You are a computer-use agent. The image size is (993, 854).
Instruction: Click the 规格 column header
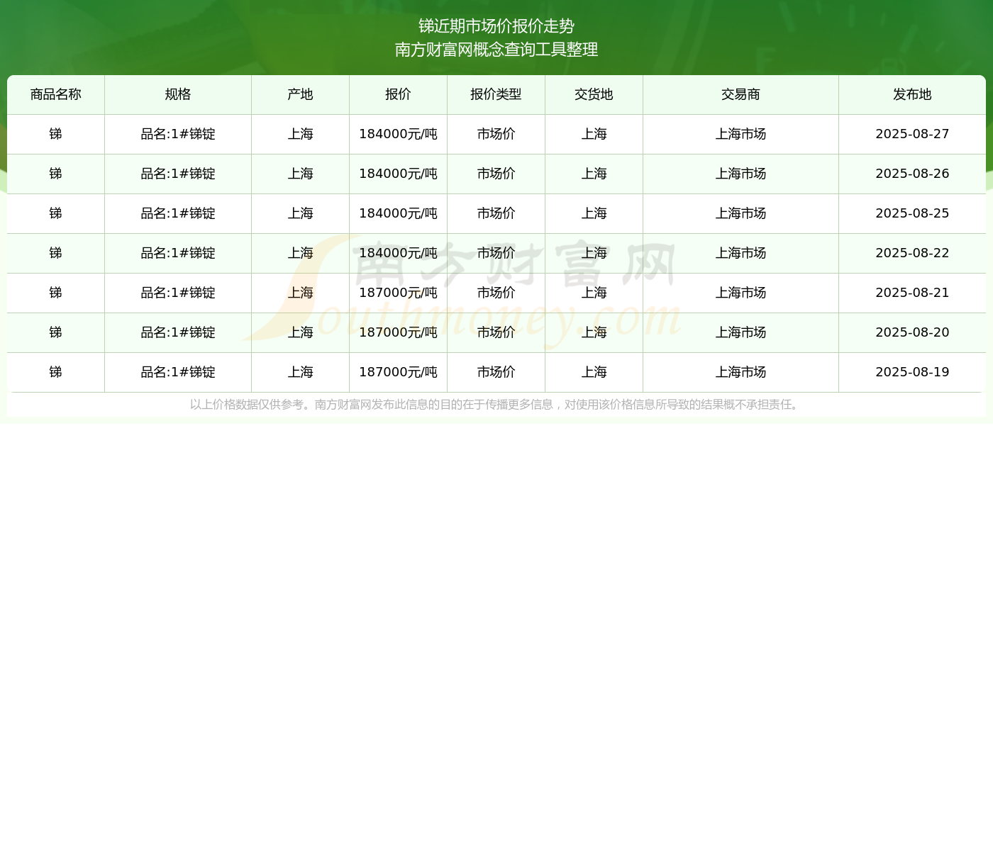[178, 94]
